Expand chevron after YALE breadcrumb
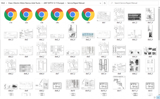The height and width of the screenshot is (99, 160). click(6, 3)
